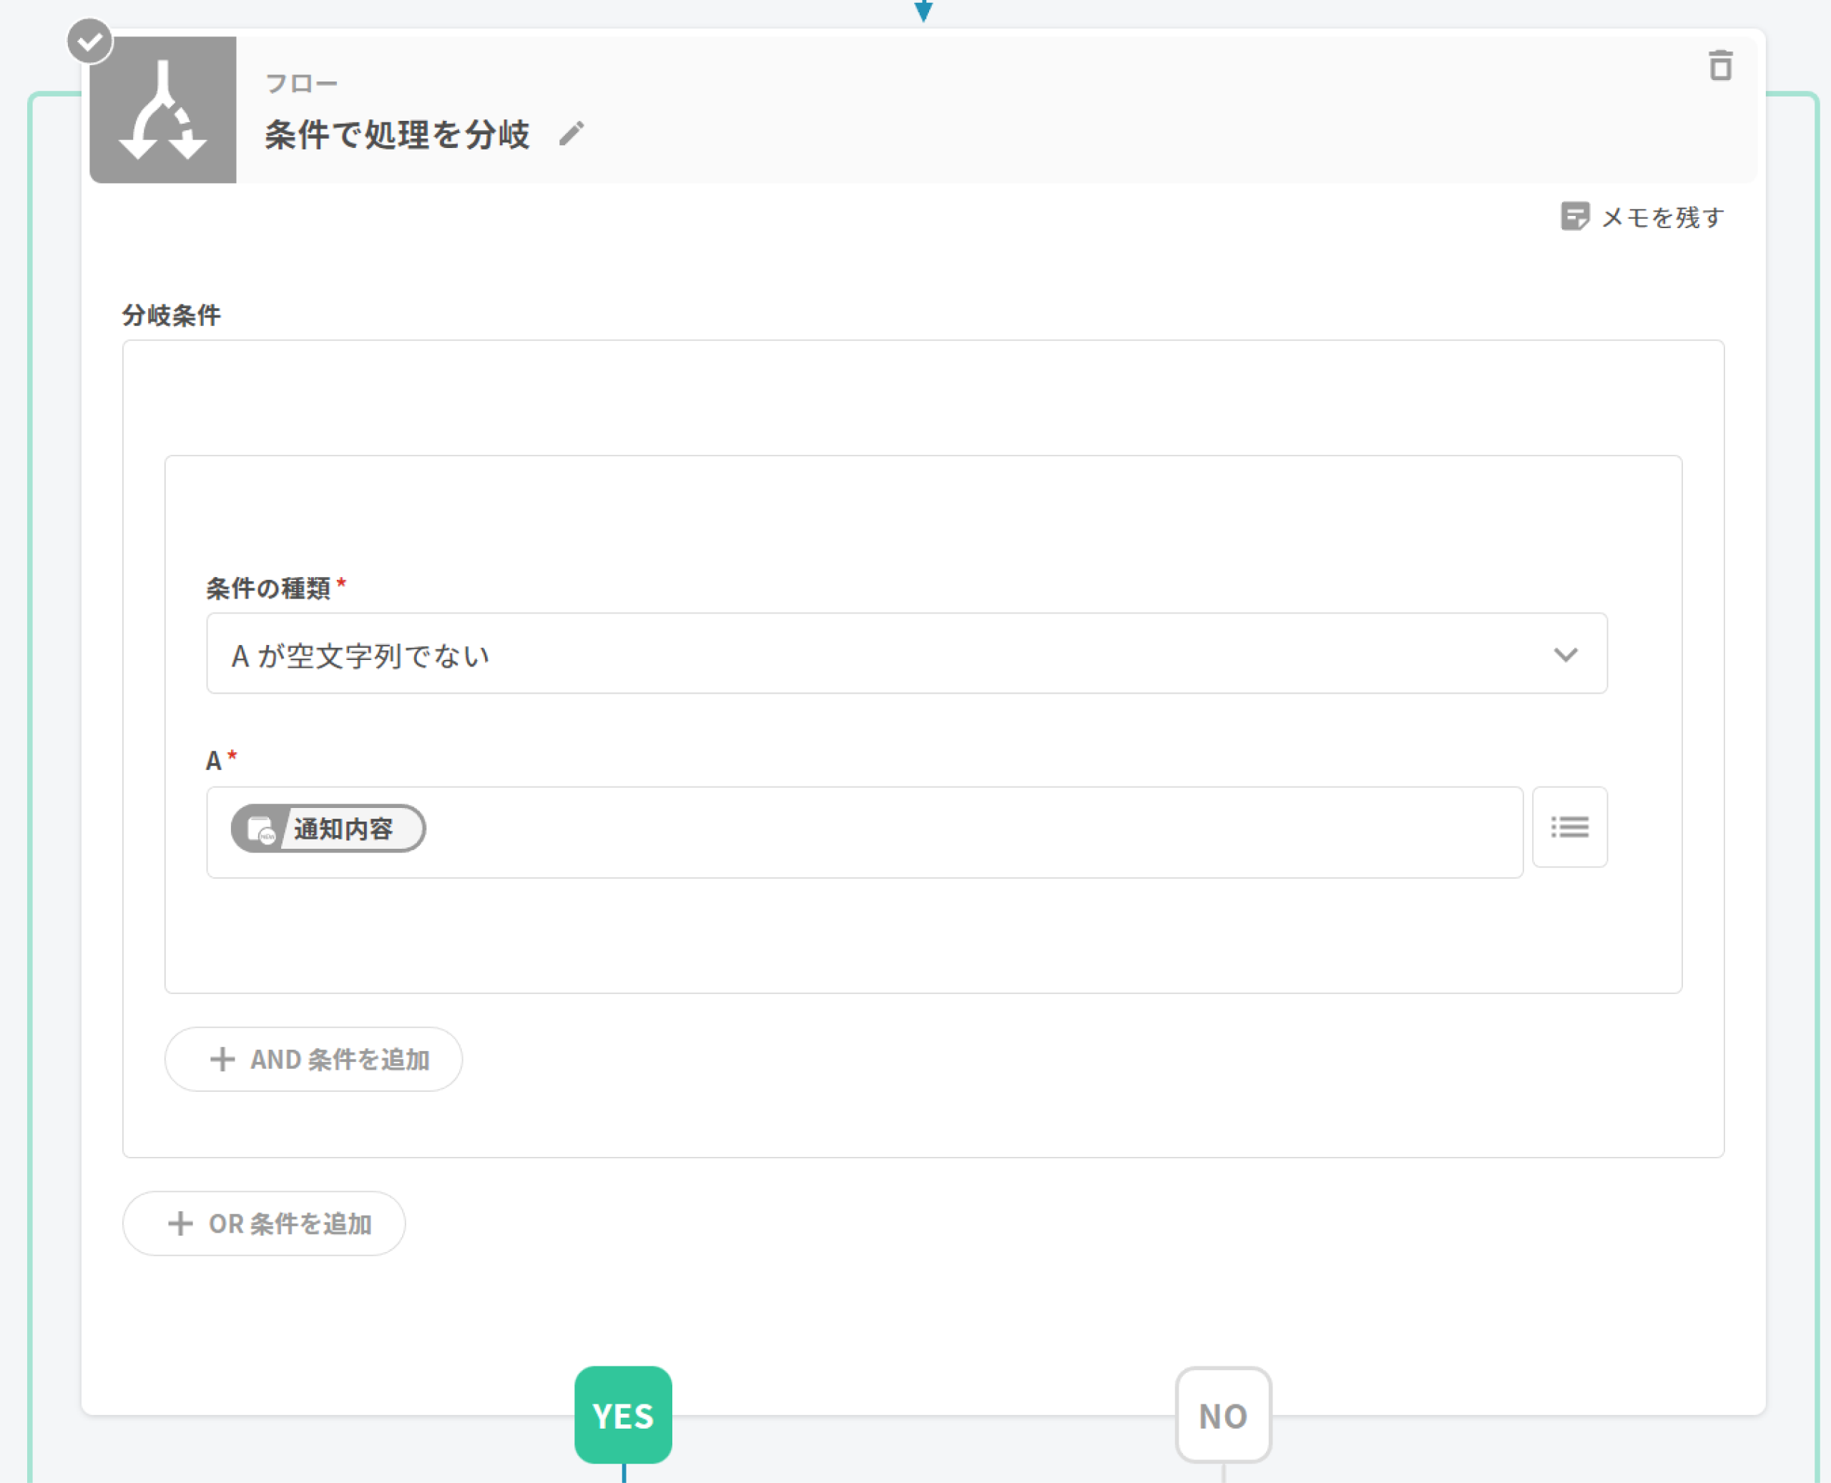Click the plus icon for OR condition
The width and height of the screenshot is (1831, 1483).
click(180, 1223)
